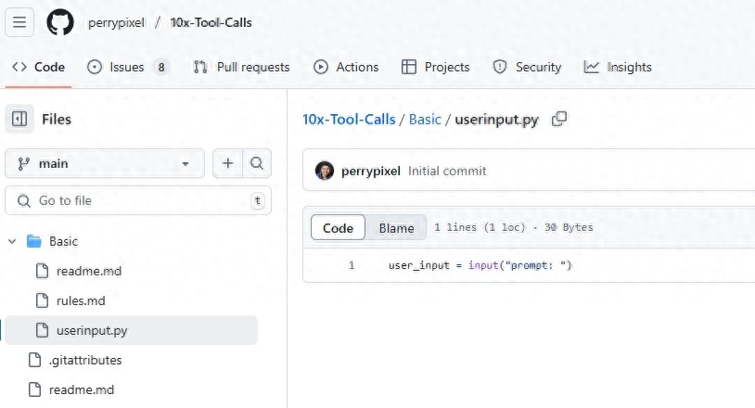Viewport: 755px width, 408px height.
Task: Focus the Go to file search field
Action: [x=138, y=200]
